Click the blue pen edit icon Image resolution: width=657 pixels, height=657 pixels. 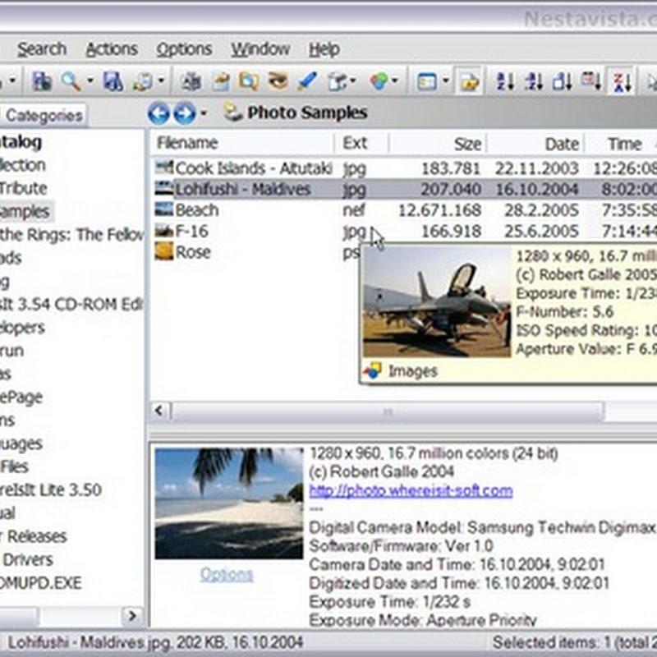click(306, 81)
